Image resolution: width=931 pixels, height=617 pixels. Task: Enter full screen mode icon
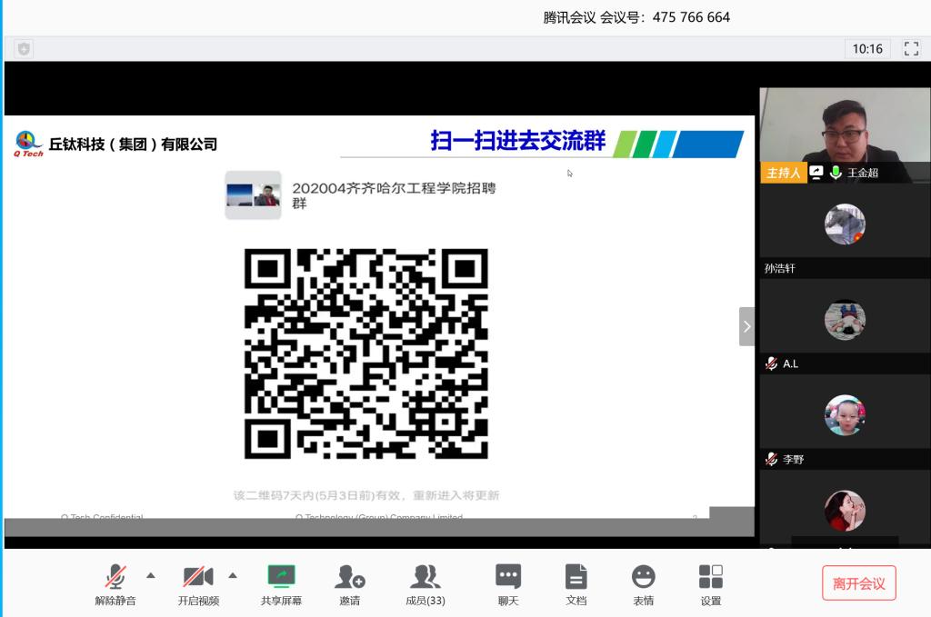[x=911, y=49]
